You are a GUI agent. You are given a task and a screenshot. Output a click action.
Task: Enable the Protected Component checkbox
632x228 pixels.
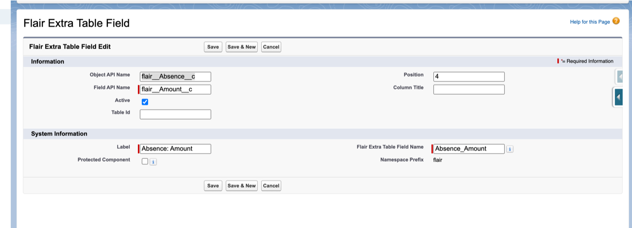145,162
